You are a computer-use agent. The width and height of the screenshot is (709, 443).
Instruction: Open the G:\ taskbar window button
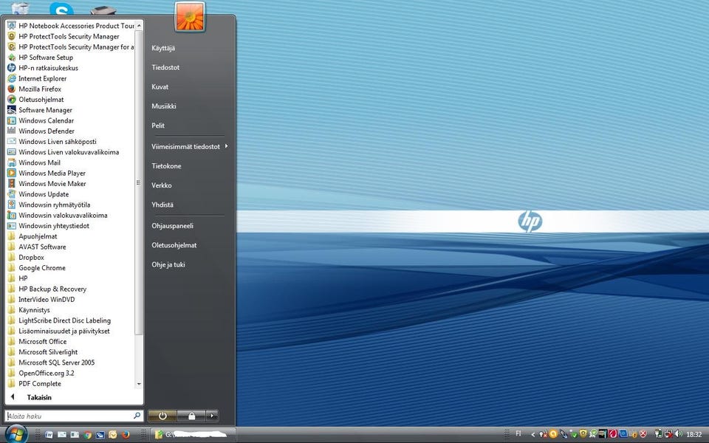193,434
